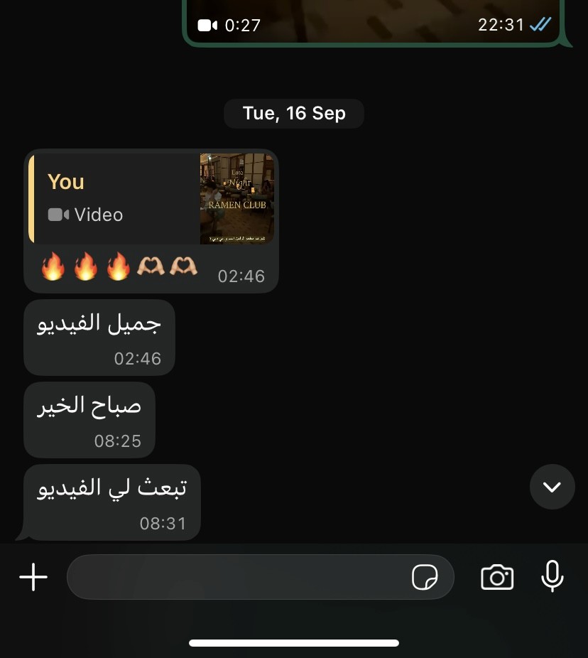Open the sent 0:27 video message

pos(372,22)
